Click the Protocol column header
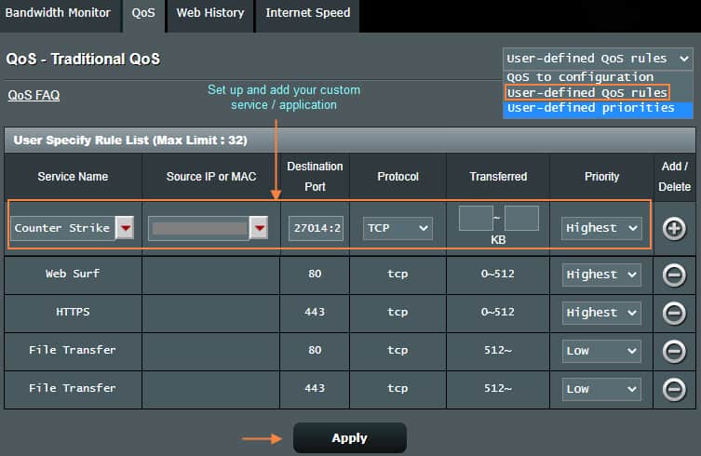This screenshot has height=456, width=701. (x=398, y=177)
